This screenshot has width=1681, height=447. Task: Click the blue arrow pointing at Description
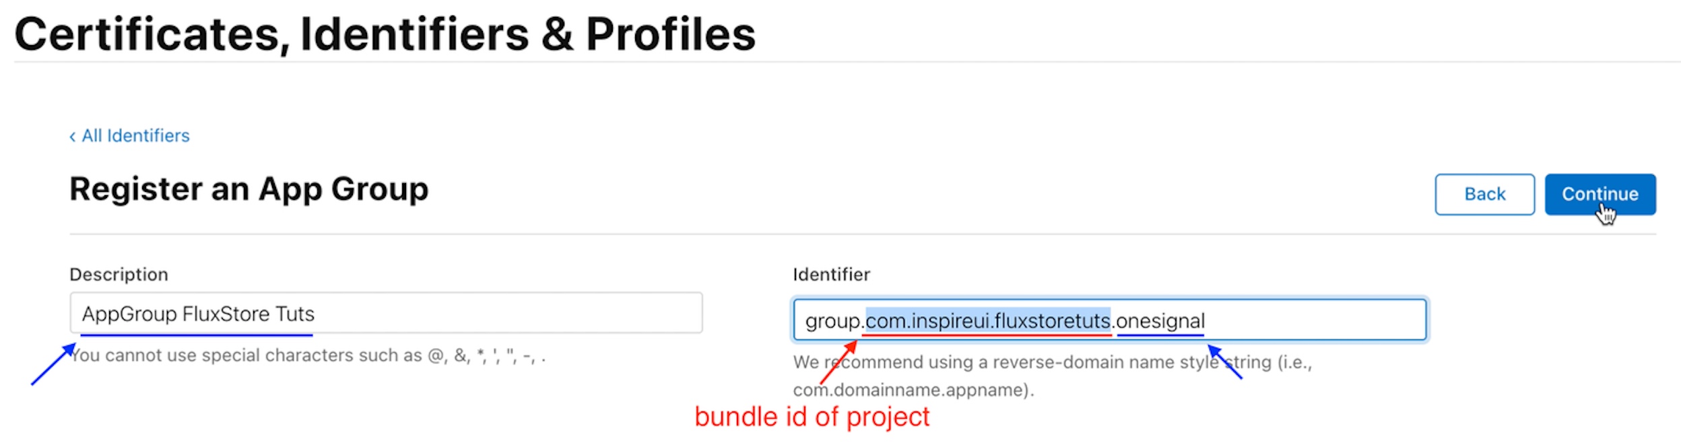(x=53, y=364)
